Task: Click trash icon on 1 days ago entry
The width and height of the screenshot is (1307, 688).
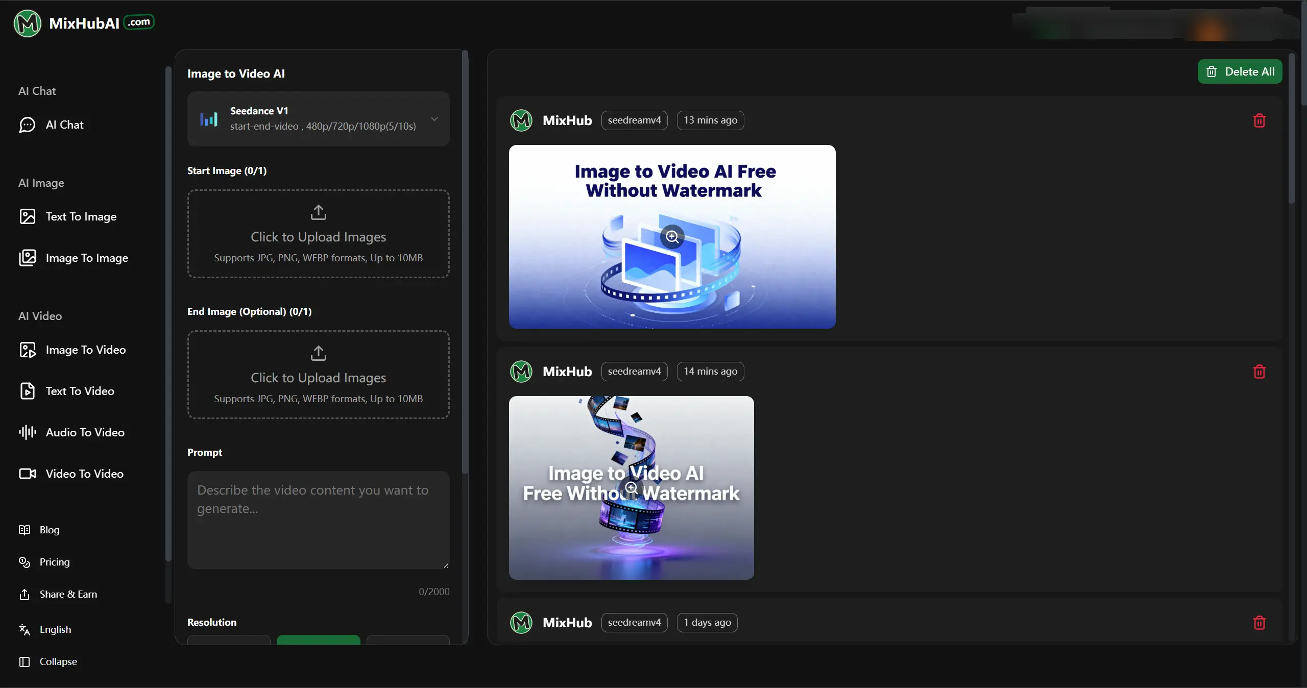Action: 1259,623
